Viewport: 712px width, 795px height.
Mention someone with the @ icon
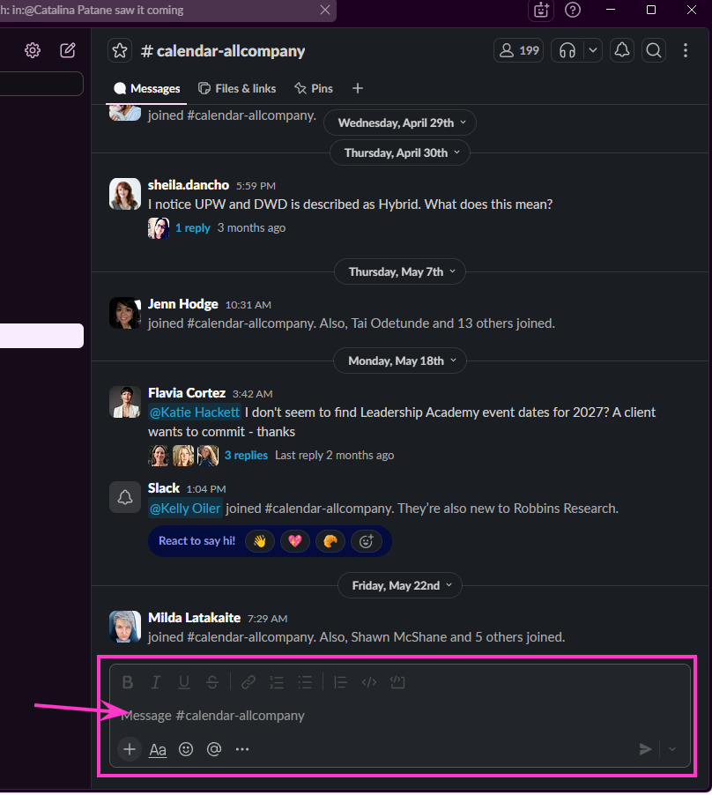click(x=214, y=749)
